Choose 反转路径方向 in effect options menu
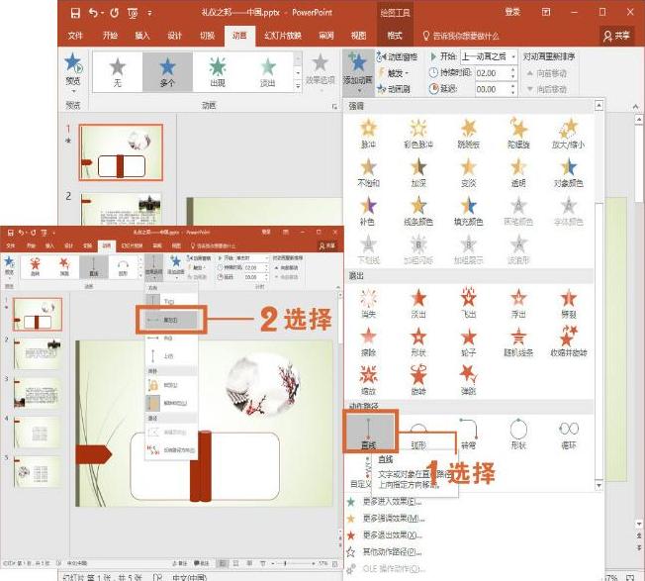The image size is (645, 581). (x=171, y=450)
